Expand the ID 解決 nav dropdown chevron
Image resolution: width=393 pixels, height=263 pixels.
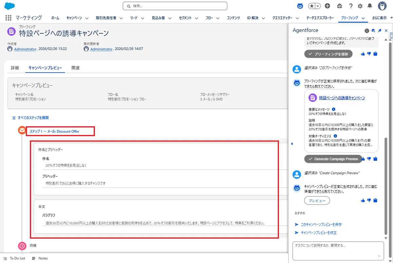[x=264, y=18]
